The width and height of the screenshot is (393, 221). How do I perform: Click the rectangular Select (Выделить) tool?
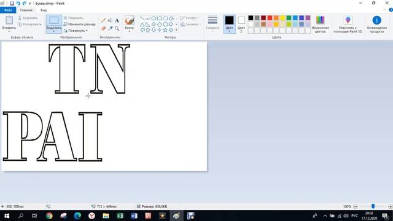point(54,20)
